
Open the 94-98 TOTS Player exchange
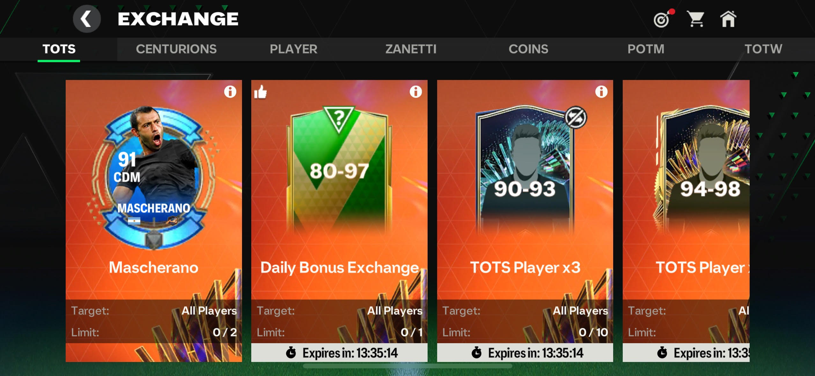[x=686, y=221]
